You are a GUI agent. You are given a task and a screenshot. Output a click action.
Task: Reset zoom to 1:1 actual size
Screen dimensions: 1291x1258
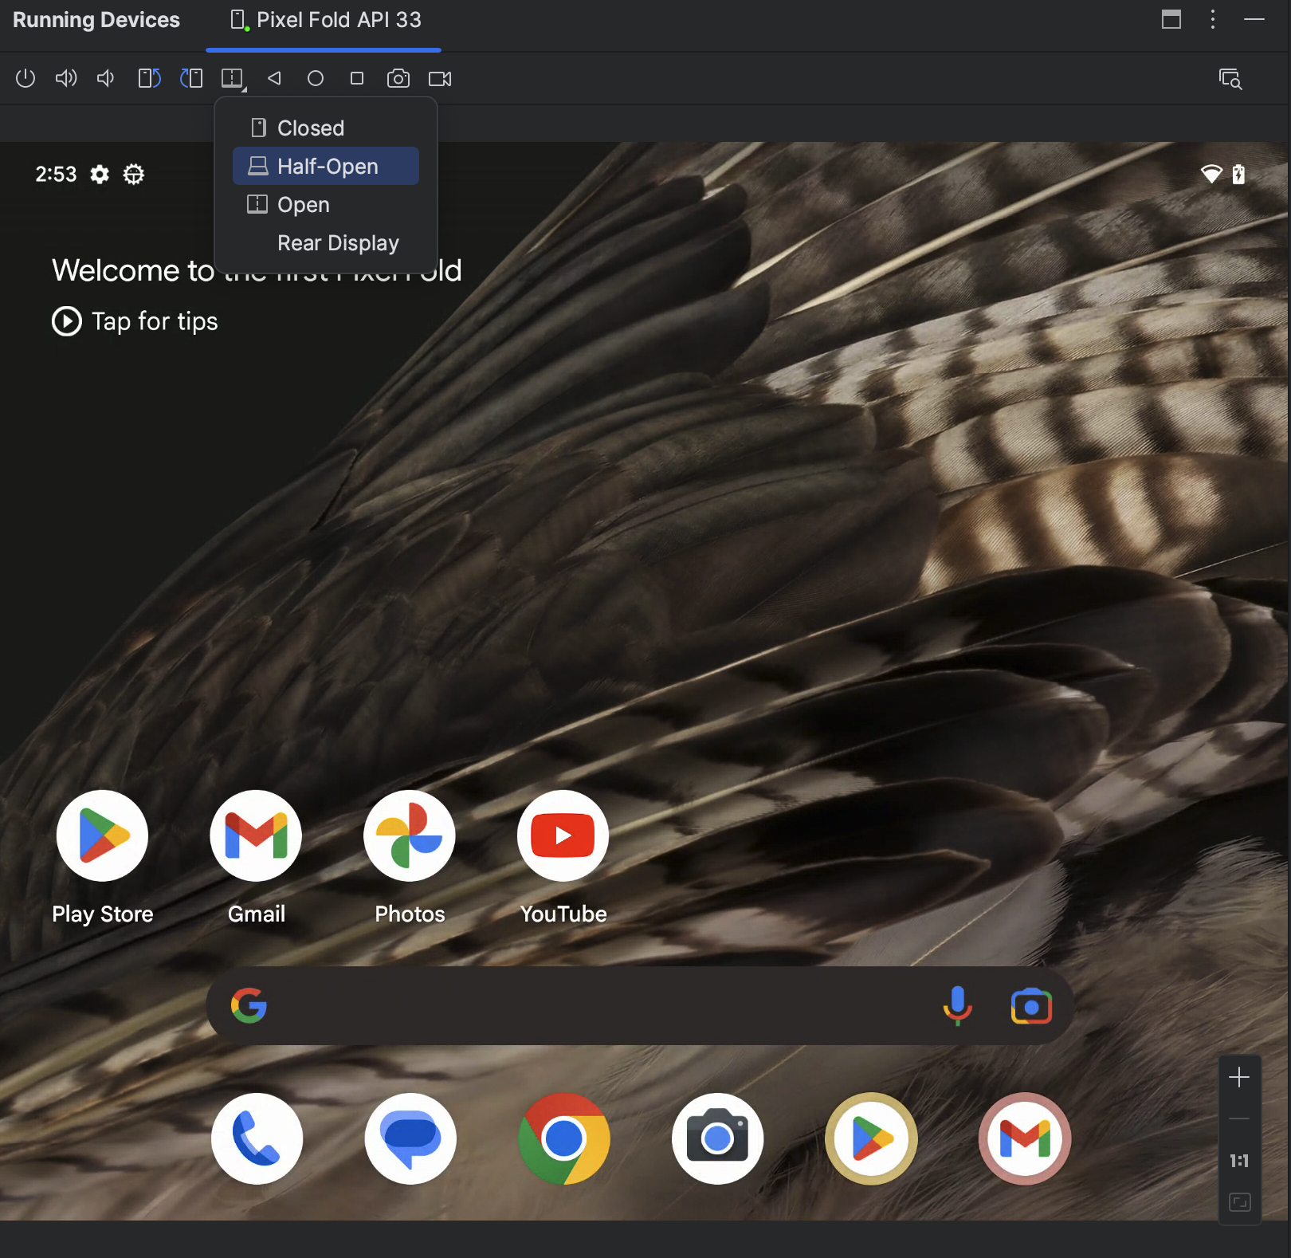pos(1239,1161)
